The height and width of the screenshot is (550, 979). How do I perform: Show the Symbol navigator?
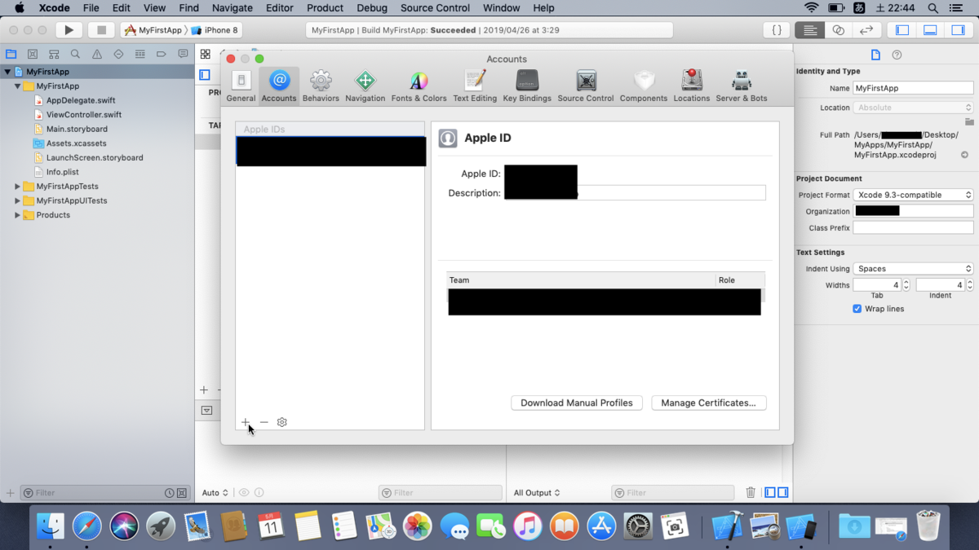click(x=54, y=55)
